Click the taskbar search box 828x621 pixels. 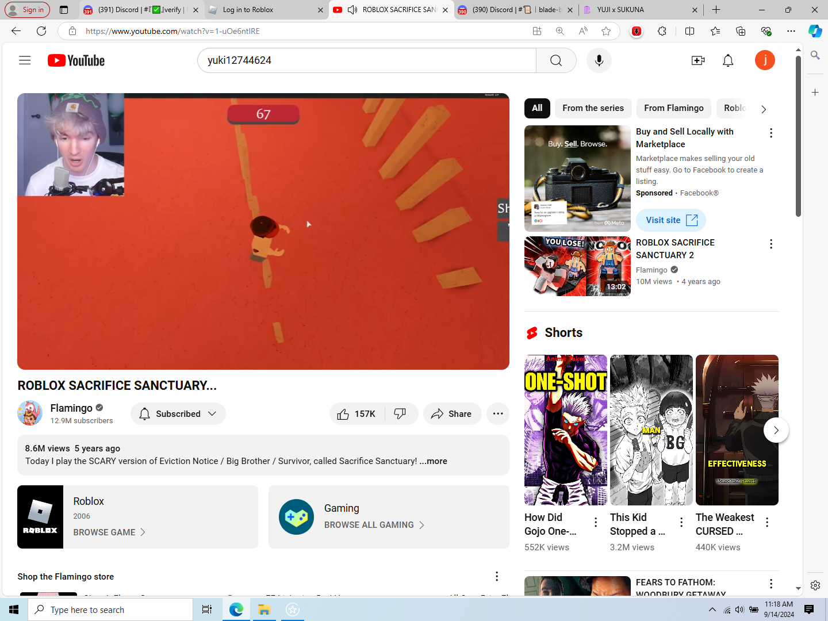pos(110,609)
